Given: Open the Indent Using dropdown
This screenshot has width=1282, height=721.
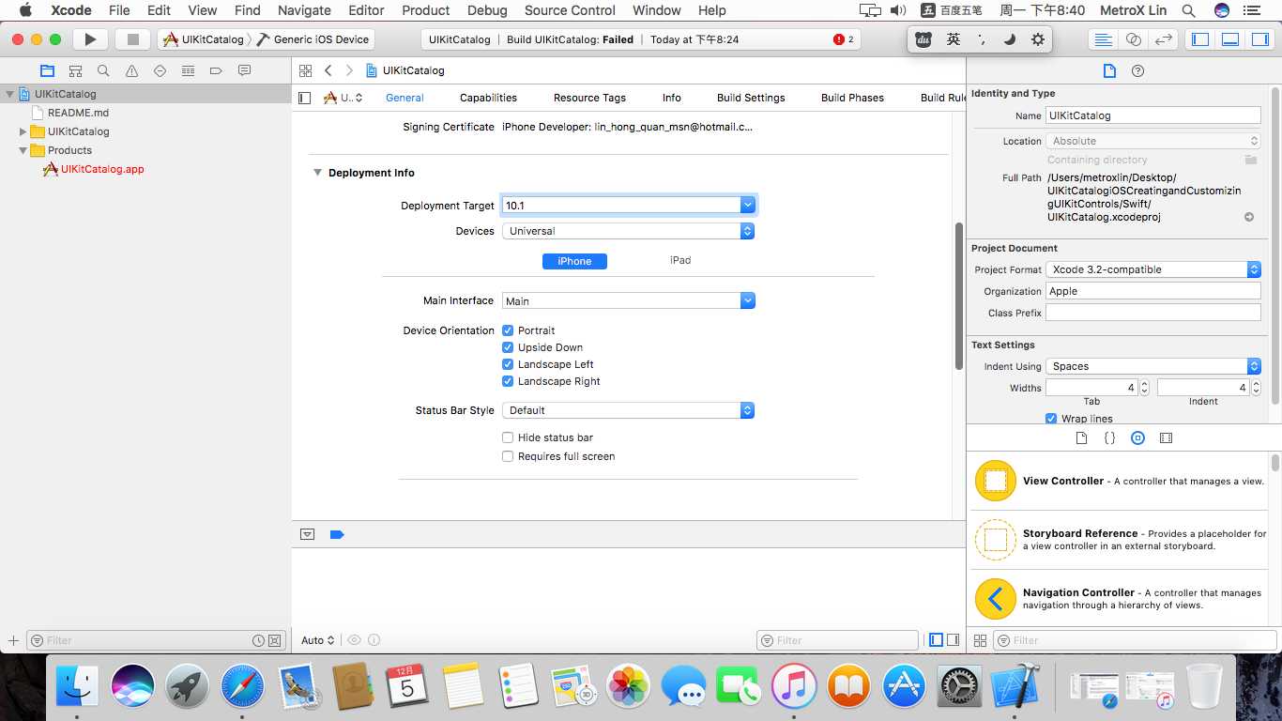Looking at the screenshot, I should (x=1153, y=366).
